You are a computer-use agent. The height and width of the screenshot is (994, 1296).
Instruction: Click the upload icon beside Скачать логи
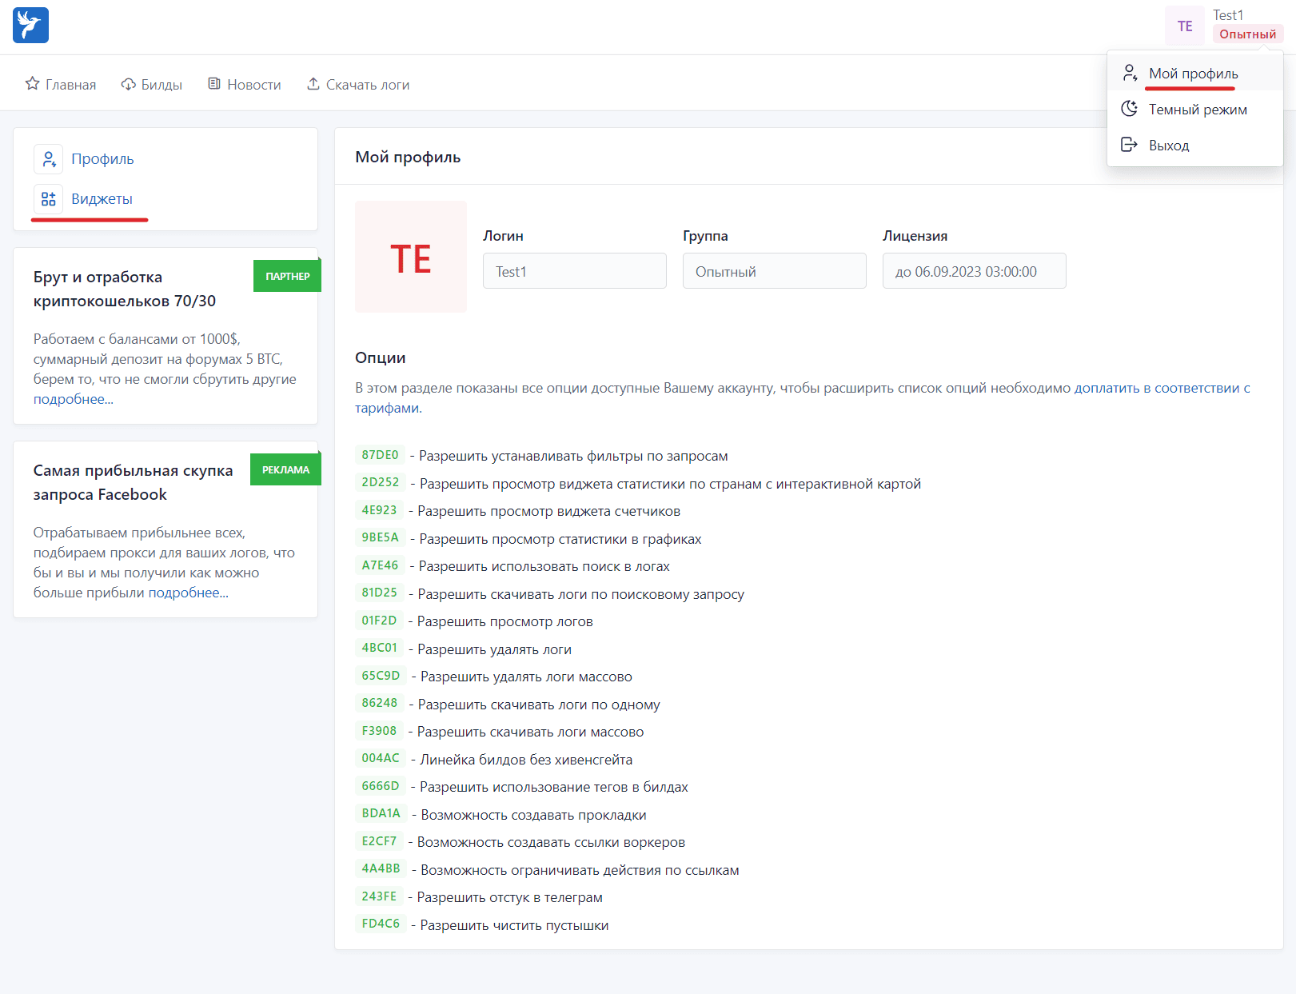coord(313,84)
